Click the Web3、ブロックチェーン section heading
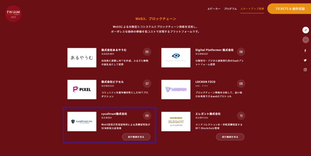 [x=156, y=19]
